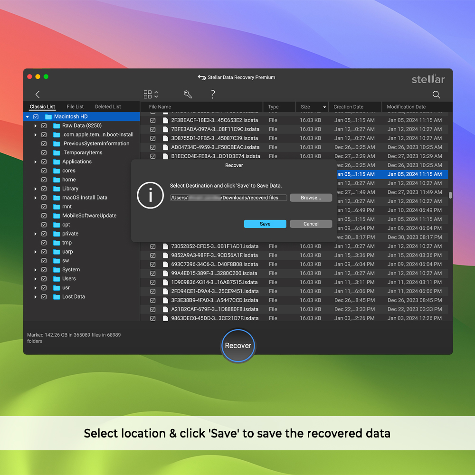Expand the Users folder in the tree
This screenshot has height=475, width=475.
(36, 278)
